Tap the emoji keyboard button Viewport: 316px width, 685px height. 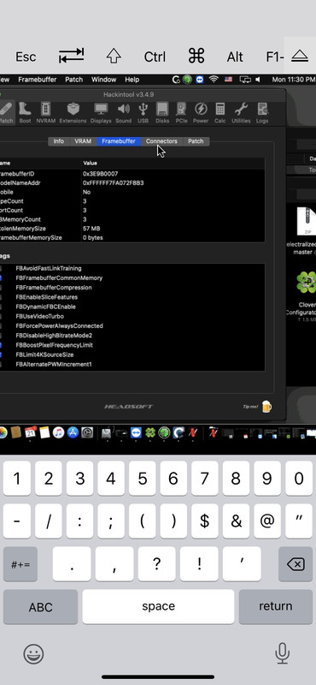(x=33, y=654)
